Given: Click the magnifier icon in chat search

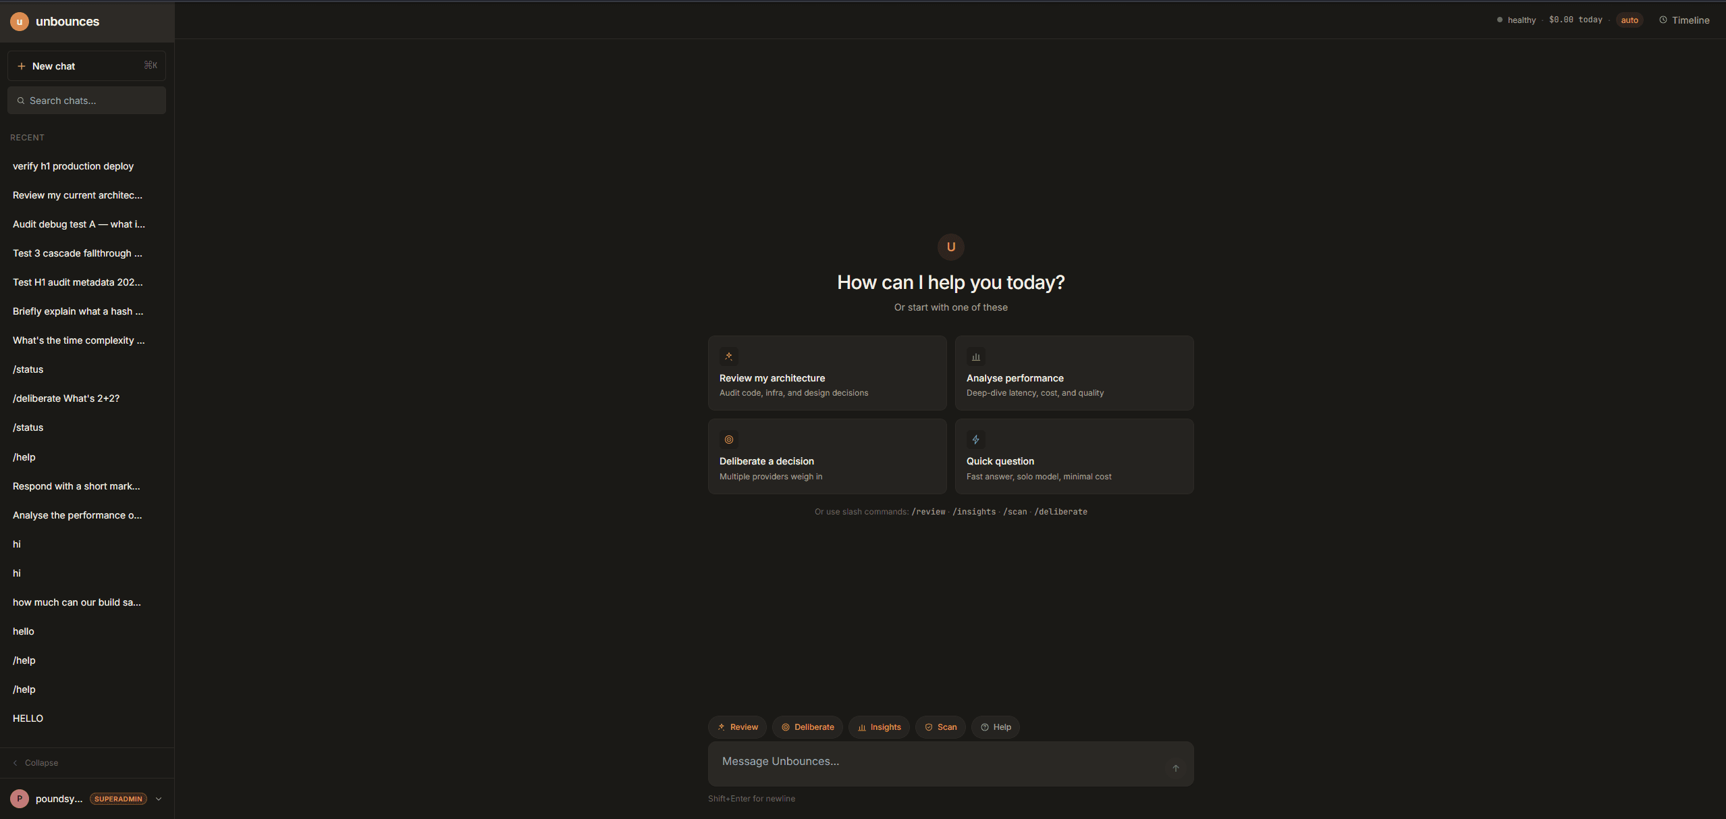Looking at the screenshot, I should click(21, 101).
